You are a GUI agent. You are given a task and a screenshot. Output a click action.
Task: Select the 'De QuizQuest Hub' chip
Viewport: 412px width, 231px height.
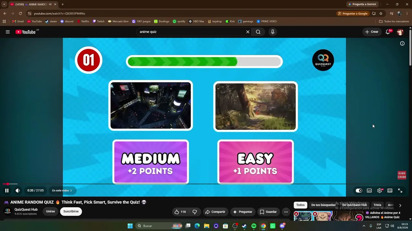(354, 205)
